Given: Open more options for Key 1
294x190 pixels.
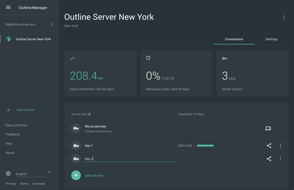Looking at the screenshot, I should tap(280, 146).
